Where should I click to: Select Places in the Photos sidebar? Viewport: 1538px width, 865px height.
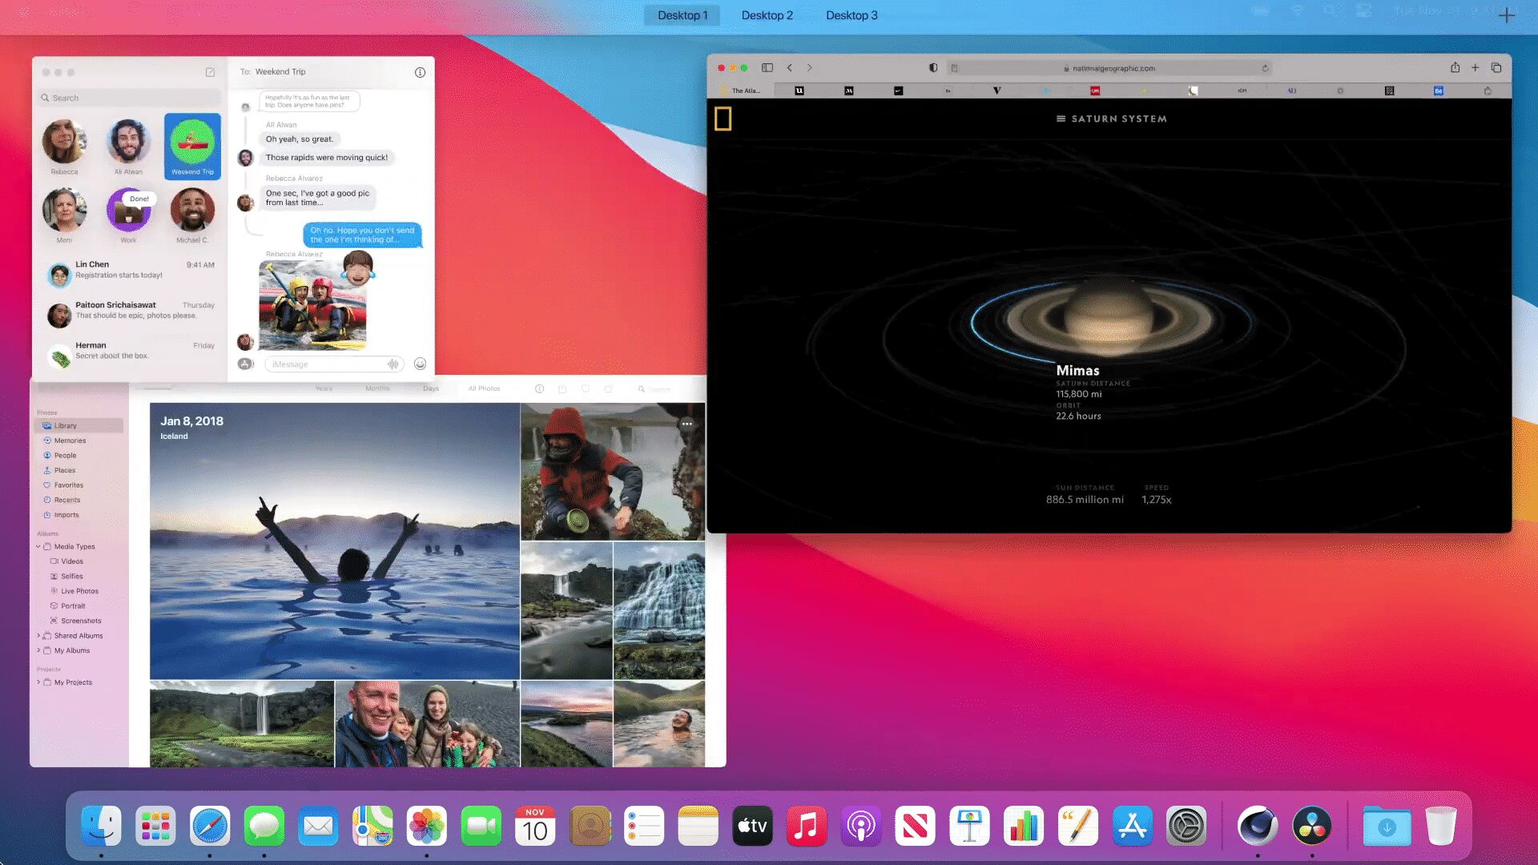[62, 470]
